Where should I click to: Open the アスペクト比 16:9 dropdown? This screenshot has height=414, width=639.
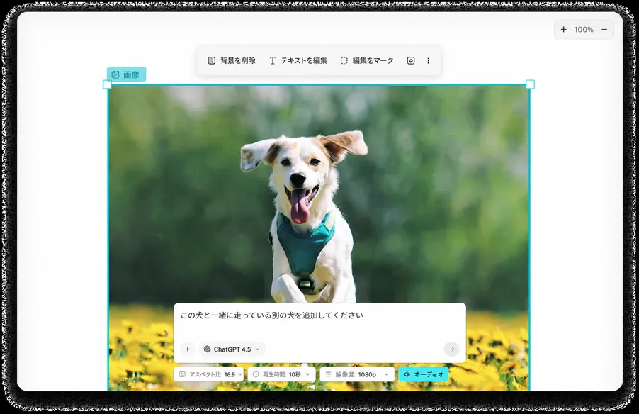209,374
